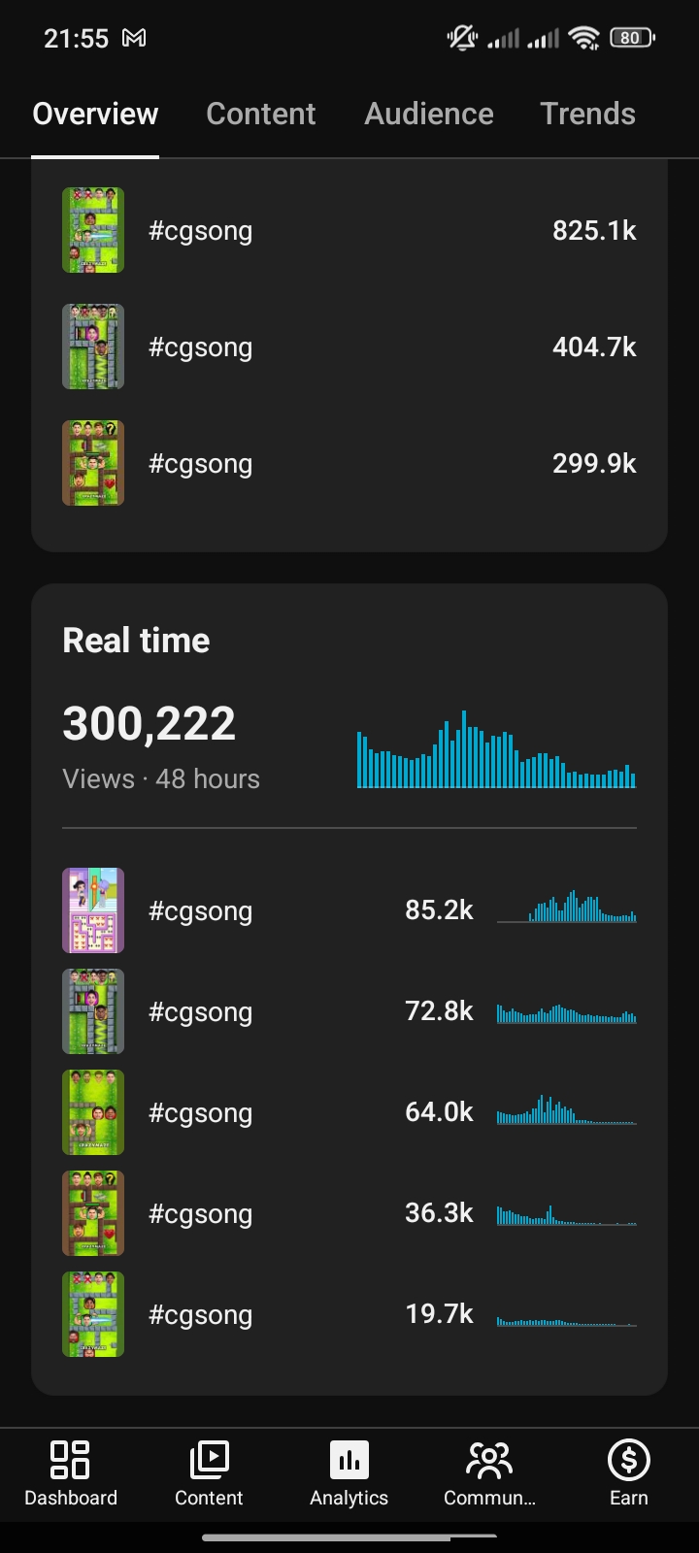This screenshot has width=699, height=1553.
Task: Open the real-time video with 19.7k views
Action: tap(349, 1314)
